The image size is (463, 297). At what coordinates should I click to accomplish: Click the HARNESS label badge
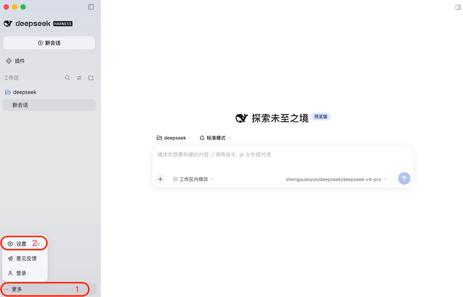click(63, 24)
